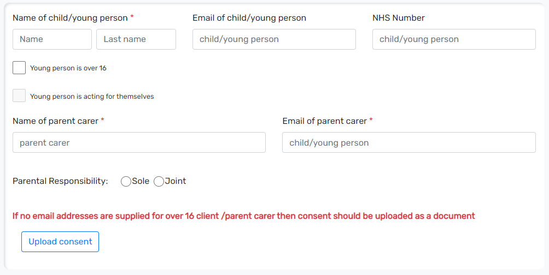This screenshot has width=549, height=275.
Task: Click the 'Email of parent carer' label
Action: [324, 121]
